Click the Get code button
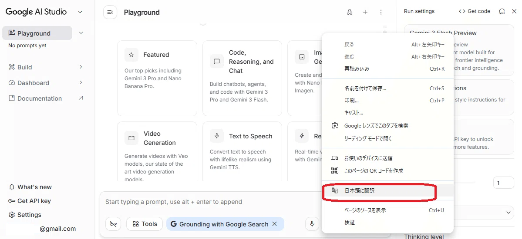This screenshot has height=239, width=522. [x=474, y=11]
